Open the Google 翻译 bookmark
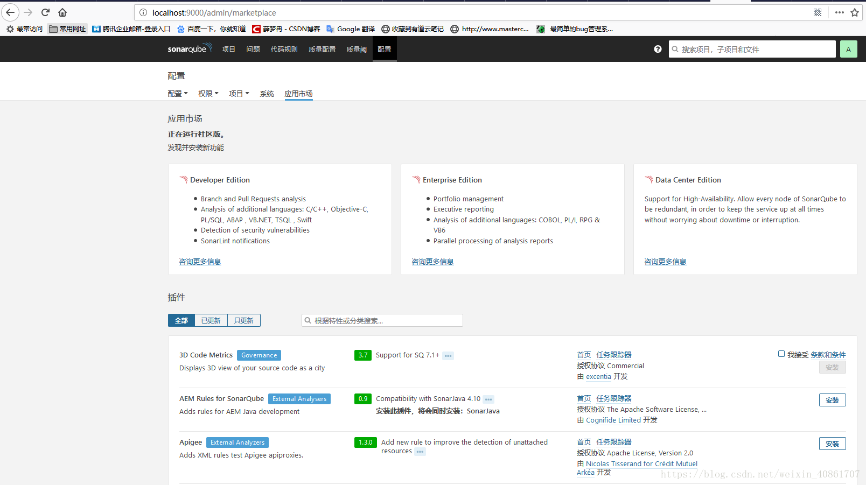This screenshot has height=485, width=866. (351, 29)
